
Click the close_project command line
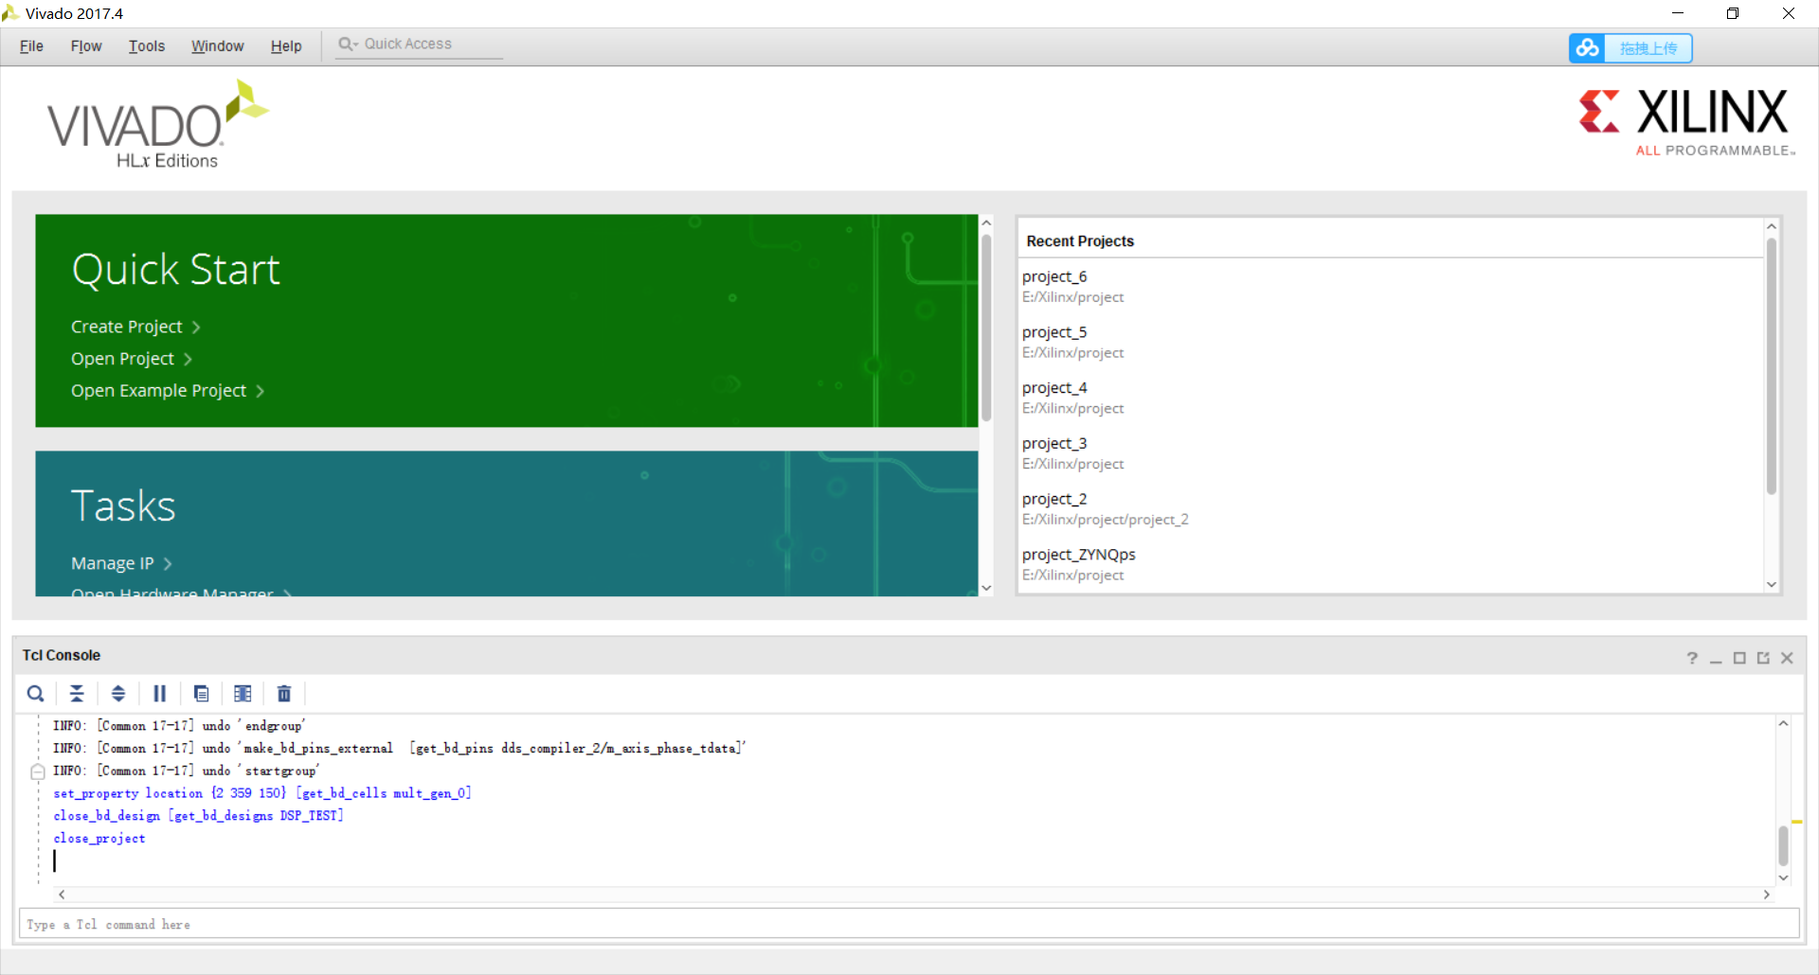(x=99, y=839)
